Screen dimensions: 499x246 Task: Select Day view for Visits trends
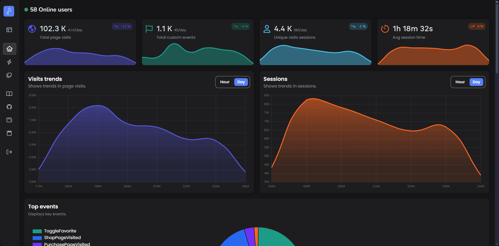241,82
